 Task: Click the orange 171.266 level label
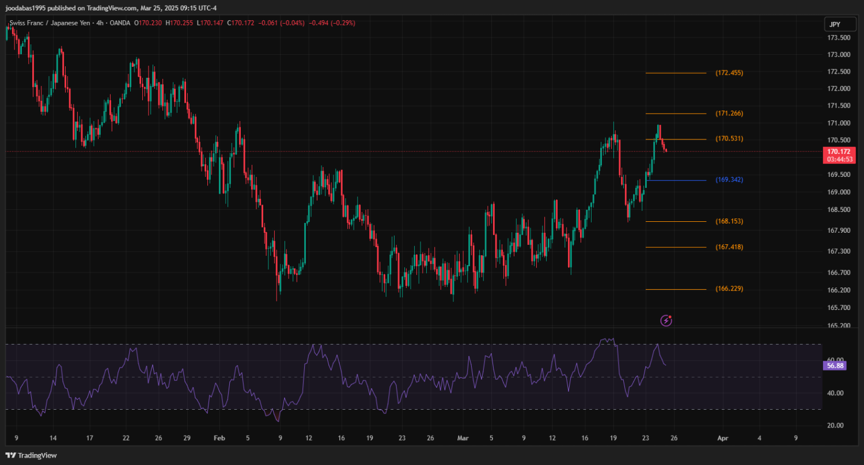click(x=729, y=114)
